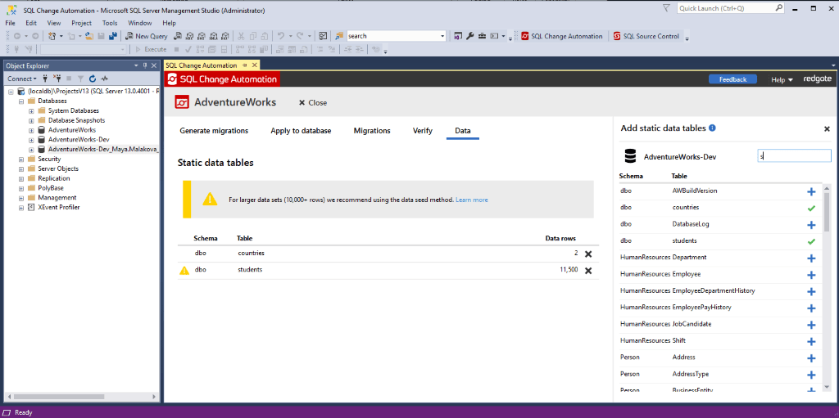The width and height of the screenshot is (839, 418).
Task: Close the SQL Change Automation document tab
Action: tap(255, 65)
